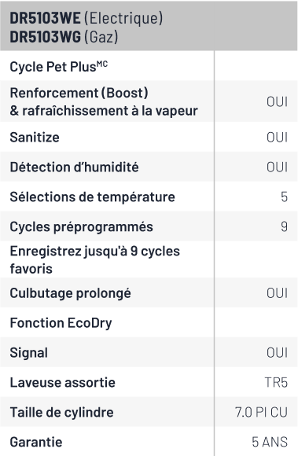Click the Laveuse assortie label
The height and width of the screenshot is (456, 298).
click(62, 382)
